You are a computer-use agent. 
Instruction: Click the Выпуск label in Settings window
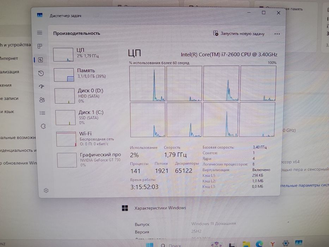[x=142, y=224]
